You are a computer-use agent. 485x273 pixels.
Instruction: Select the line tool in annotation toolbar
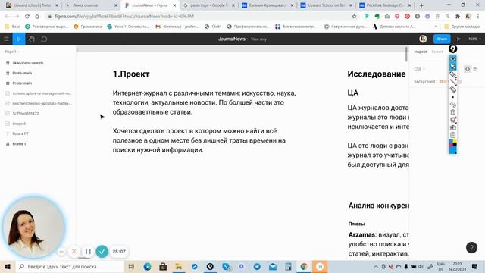453,82
